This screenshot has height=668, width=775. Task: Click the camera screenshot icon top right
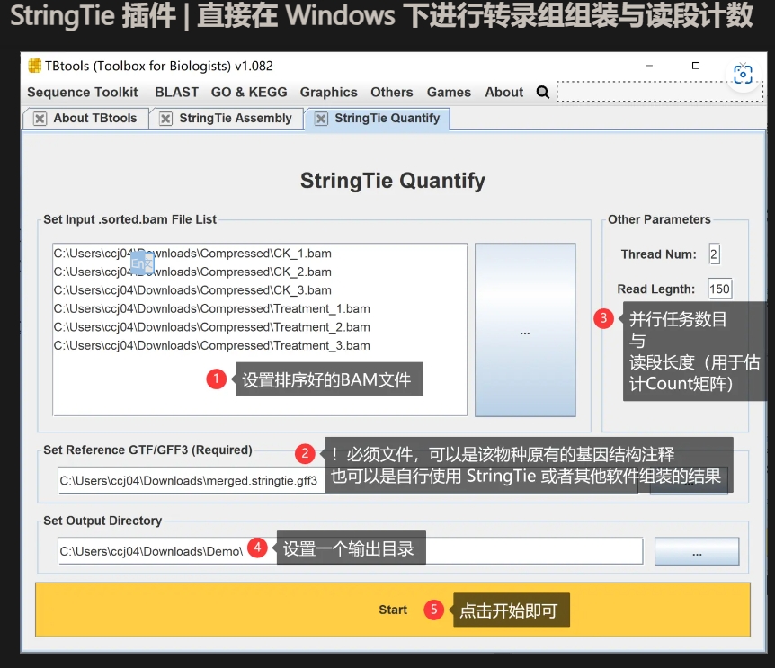743,74
